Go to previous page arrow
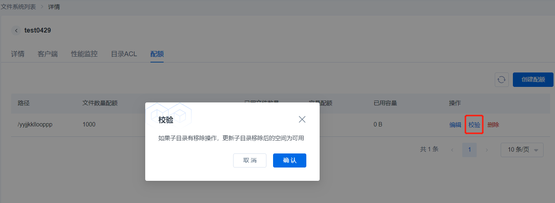 coord(452,150)
